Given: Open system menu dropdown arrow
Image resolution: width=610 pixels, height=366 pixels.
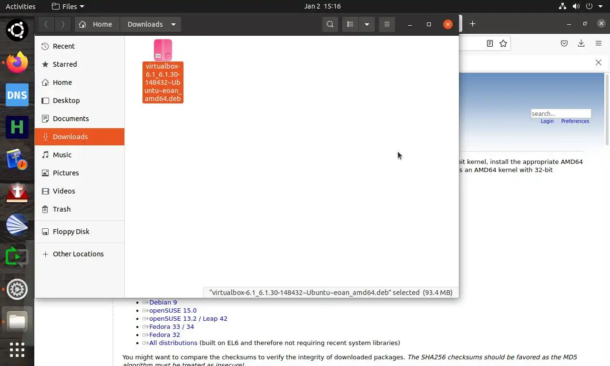Looking at the screenshot, I should tap(600, 6).
